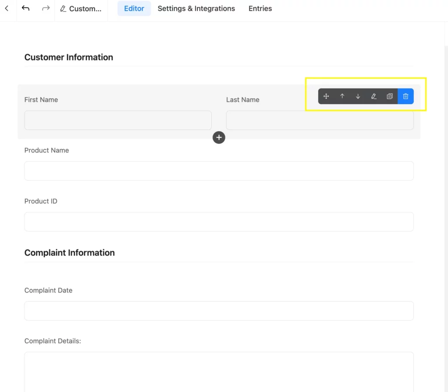Redo the form change
The width and height of the screenshot is (448, 392).
point(45,8)
